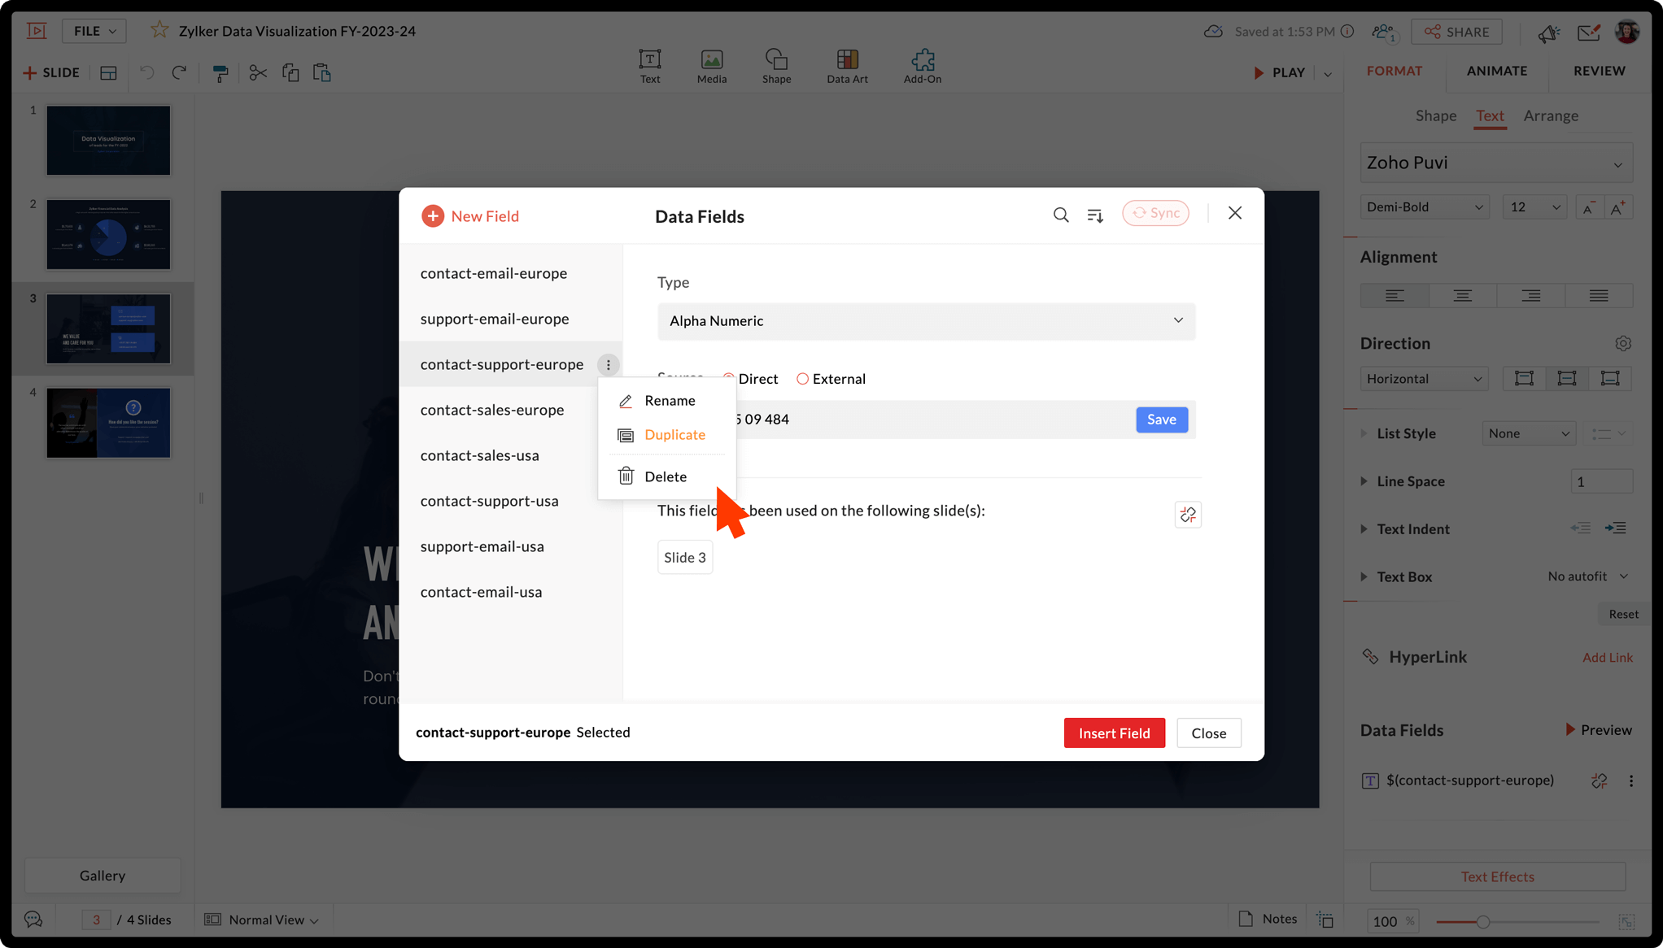Open direction settings gear icon
The width and height of the screenshot is (1663, 948).
point(1622,343)
